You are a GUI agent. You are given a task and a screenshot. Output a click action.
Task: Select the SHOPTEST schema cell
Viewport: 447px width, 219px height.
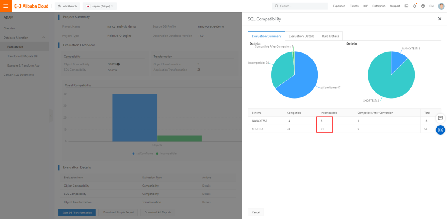point(259,129)
